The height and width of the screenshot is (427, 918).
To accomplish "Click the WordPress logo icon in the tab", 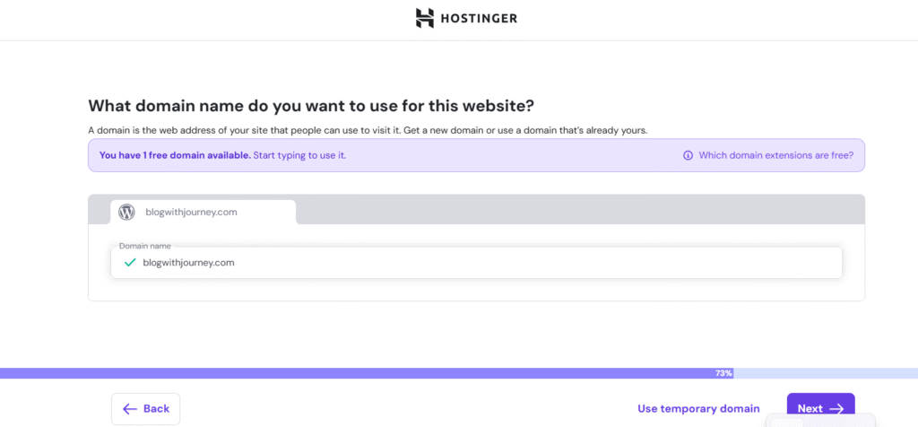I will 127,213.
